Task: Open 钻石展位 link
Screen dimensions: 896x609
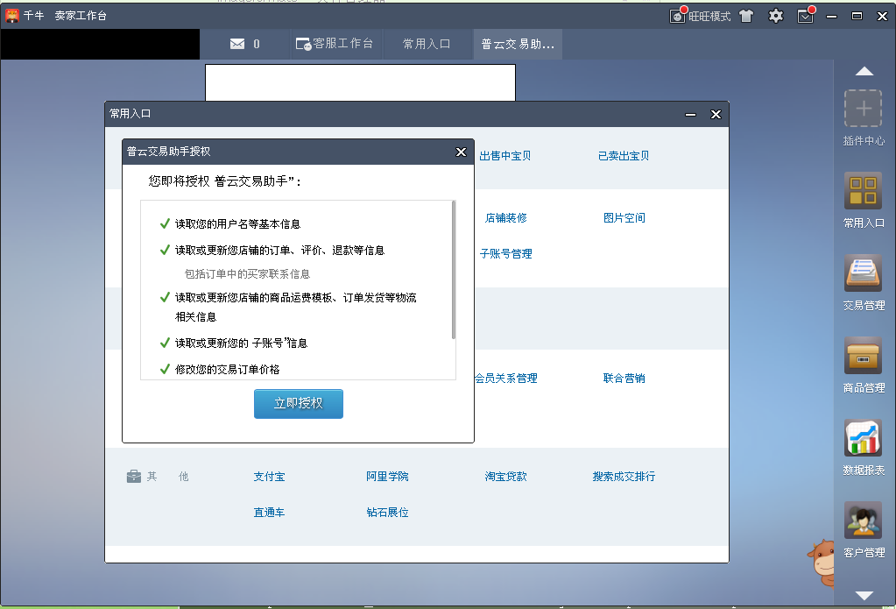Action: point(387,513)
